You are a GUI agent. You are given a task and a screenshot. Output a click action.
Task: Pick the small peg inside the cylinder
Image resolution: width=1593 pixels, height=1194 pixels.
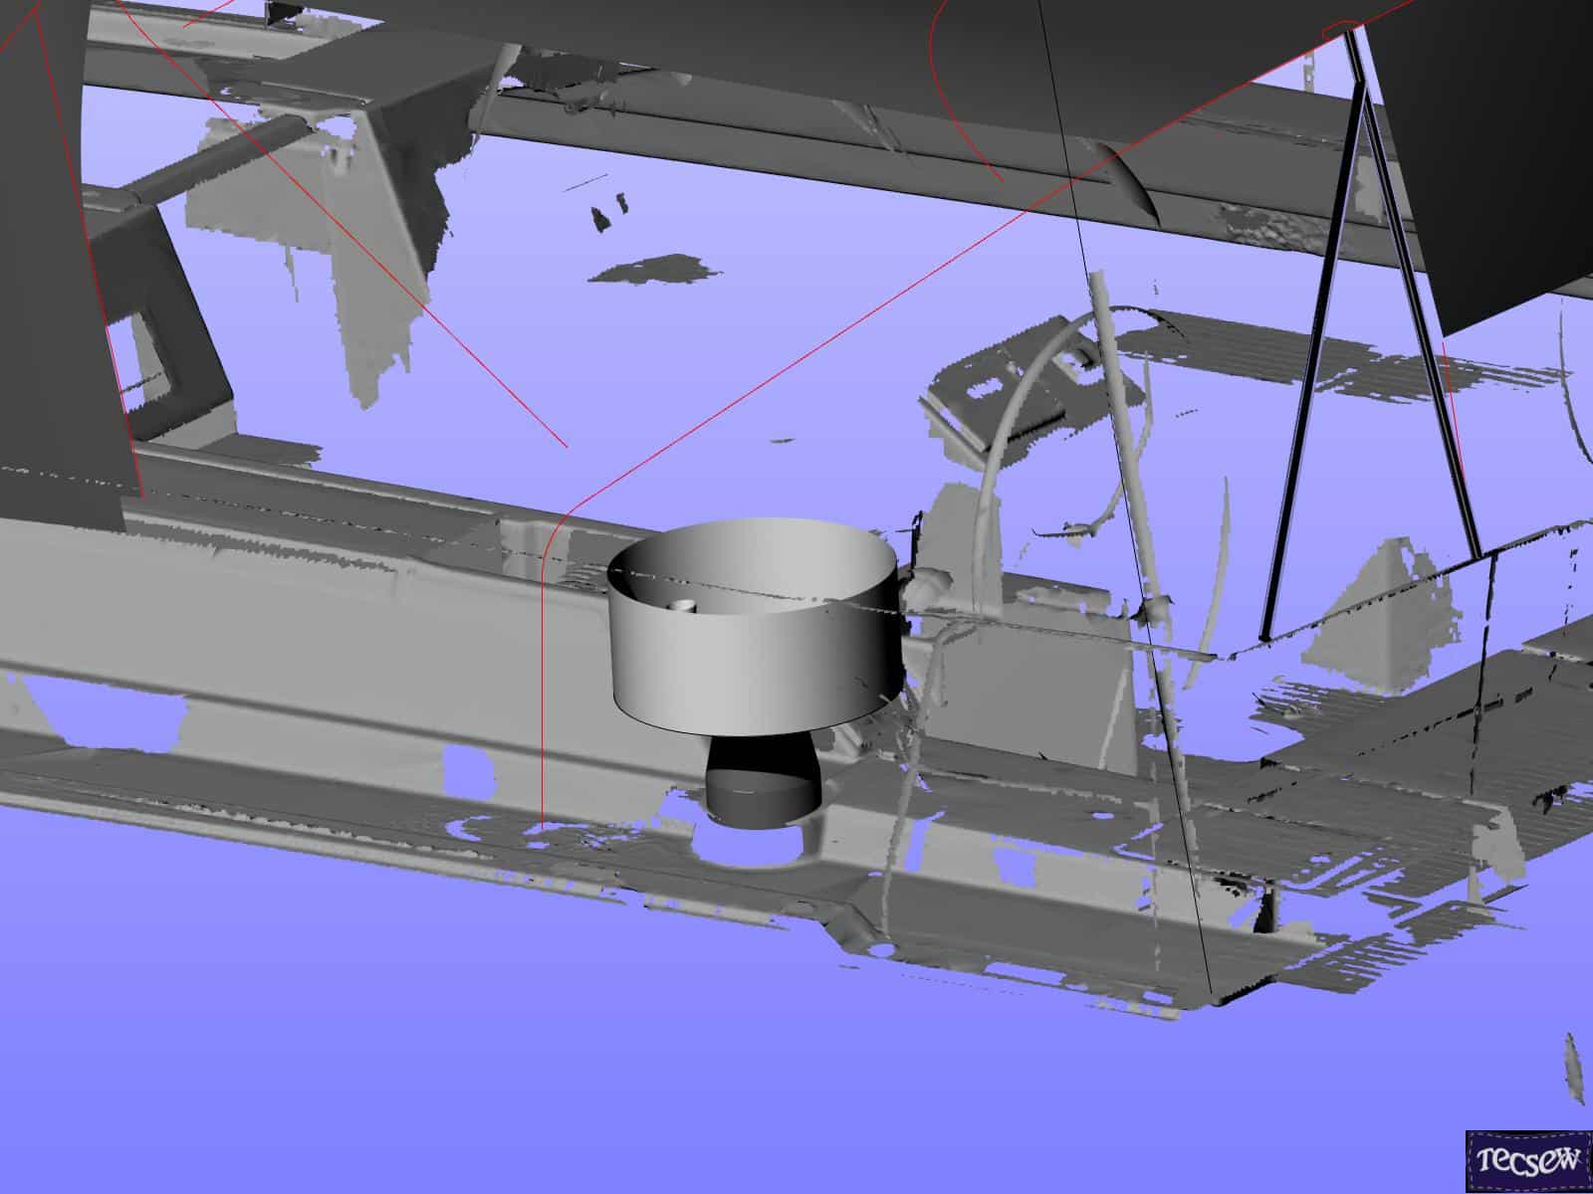681,604
